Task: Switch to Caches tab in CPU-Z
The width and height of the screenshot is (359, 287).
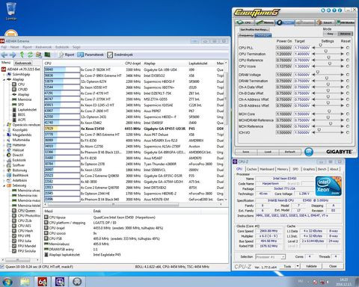Action: click(x=251, y=169)
